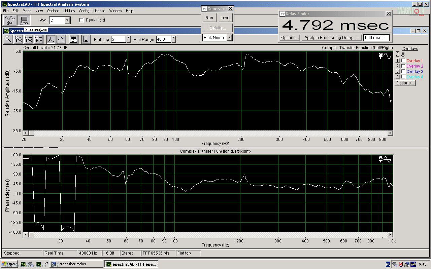Click the Zoom Out 2X icon
The height and width of the screenshot is (269, 431).
click(29, 39)
